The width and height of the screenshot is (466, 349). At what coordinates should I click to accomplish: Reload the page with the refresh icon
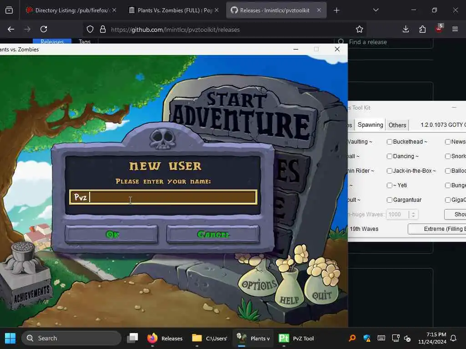click(x=44, y=29)
